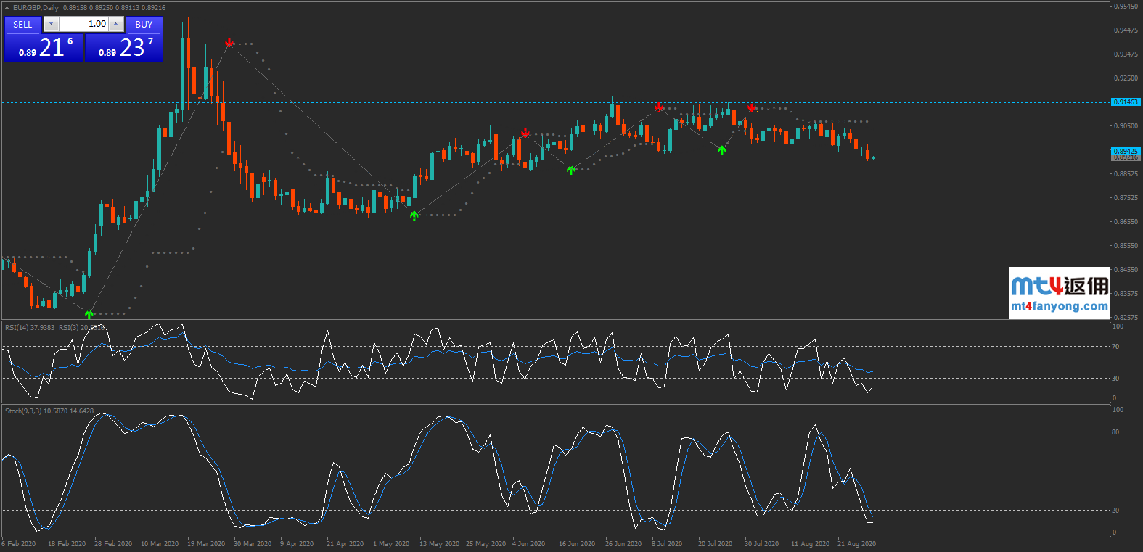Select the green arrow near mid-June 2020
This screenshot has width=1143, height=552.
tap(571, 170)
